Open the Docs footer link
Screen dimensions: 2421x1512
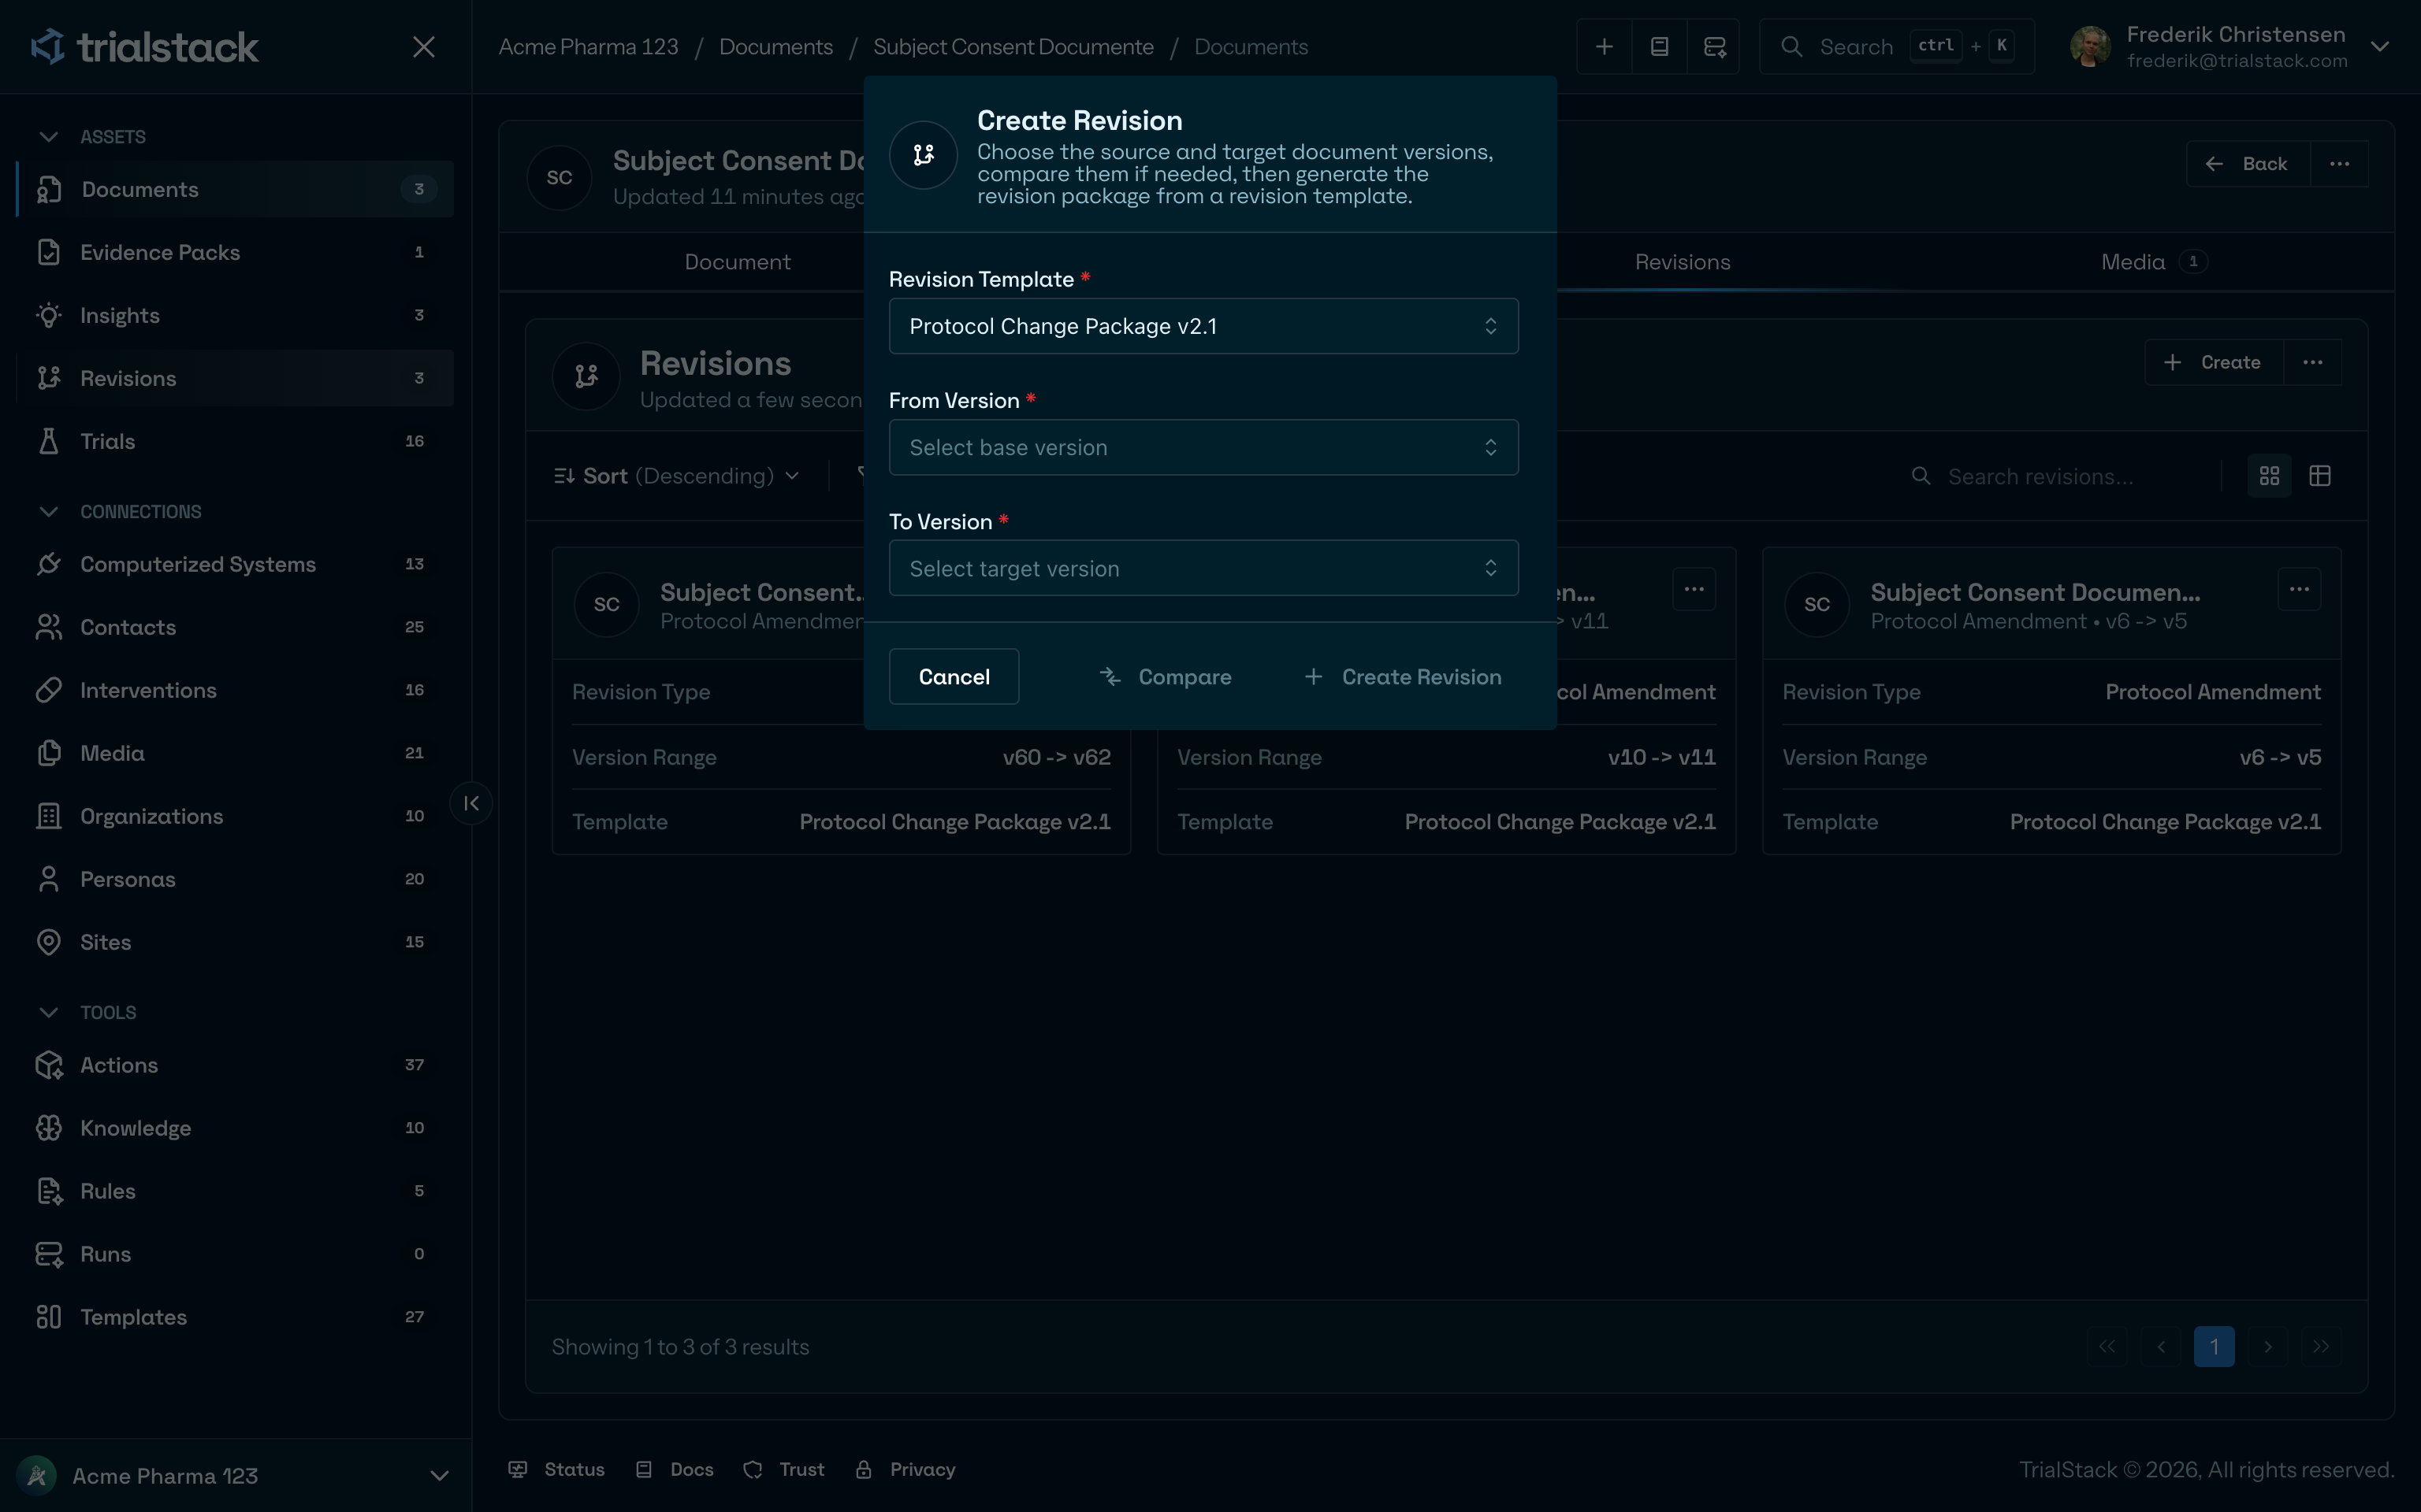675,1469
